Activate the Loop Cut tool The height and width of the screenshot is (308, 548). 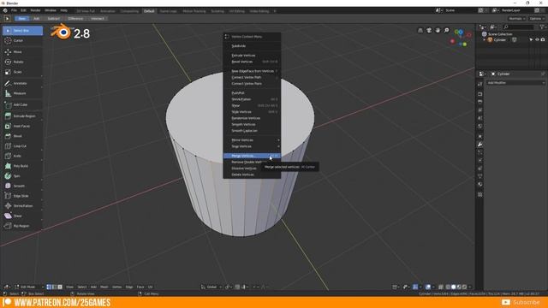23,146
